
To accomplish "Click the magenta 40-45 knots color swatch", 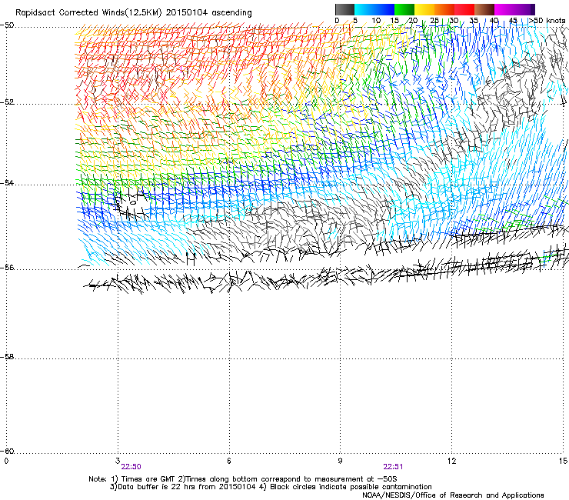I will pyautogui.click(x=504, y=9).
